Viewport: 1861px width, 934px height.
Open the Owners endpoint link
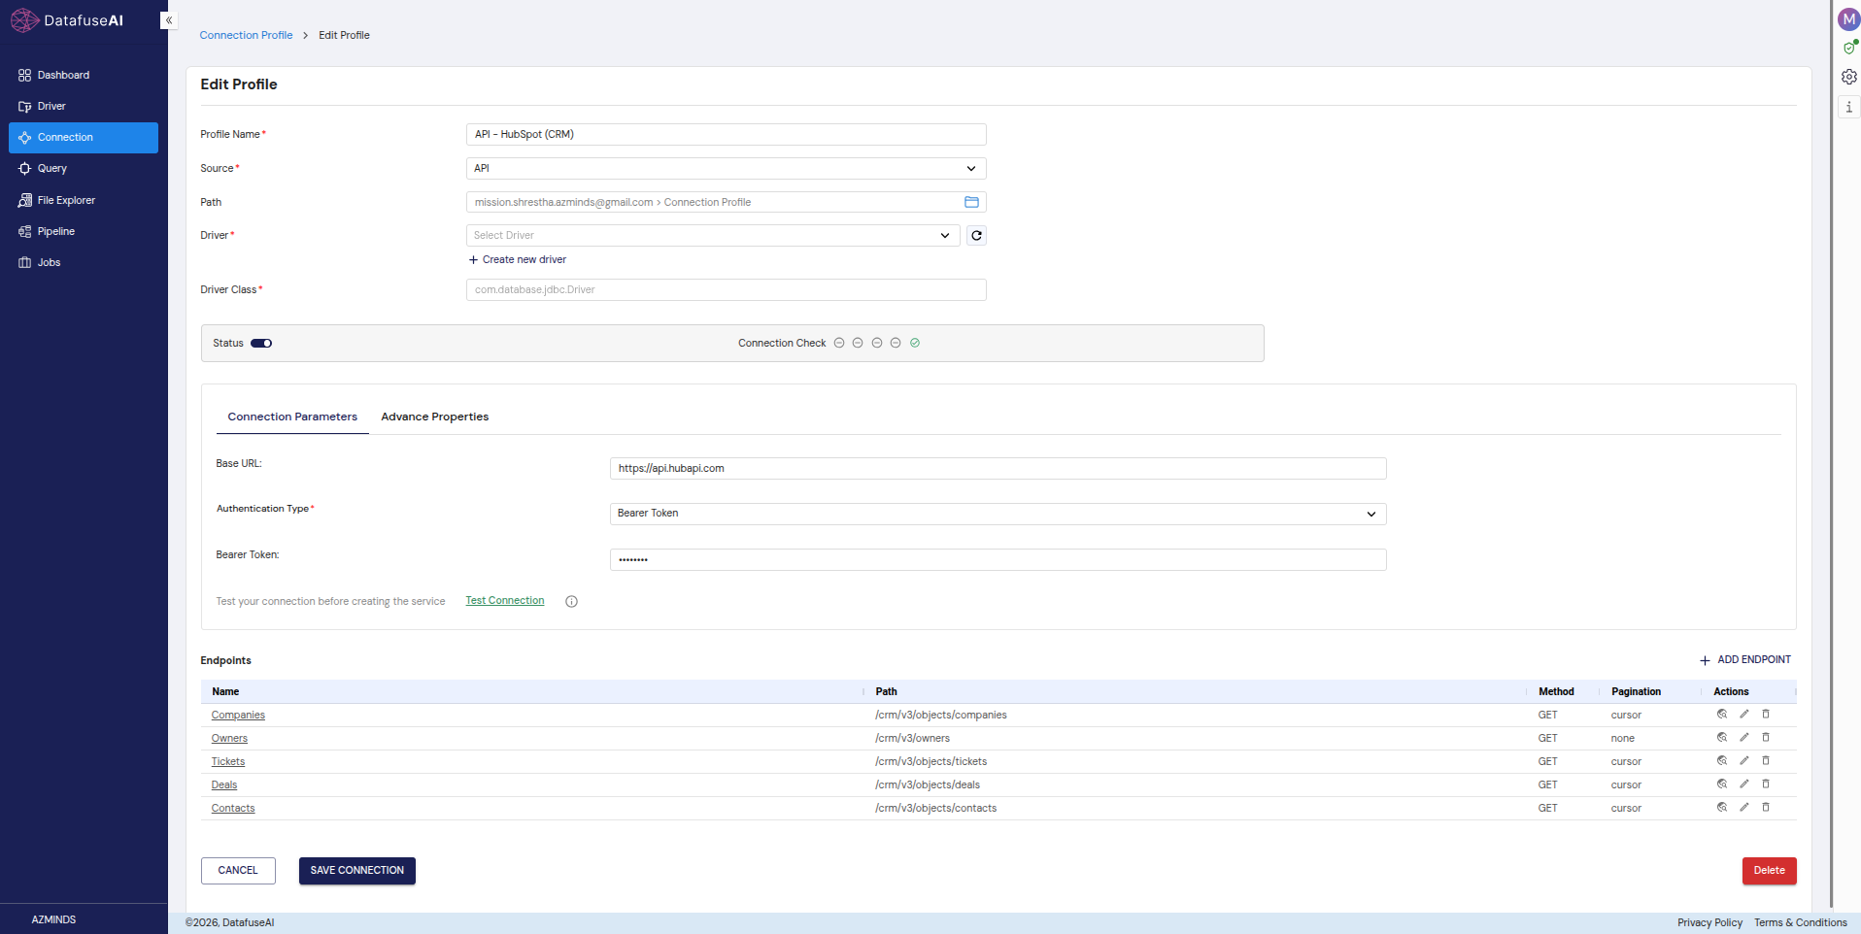tap(229, 739)
